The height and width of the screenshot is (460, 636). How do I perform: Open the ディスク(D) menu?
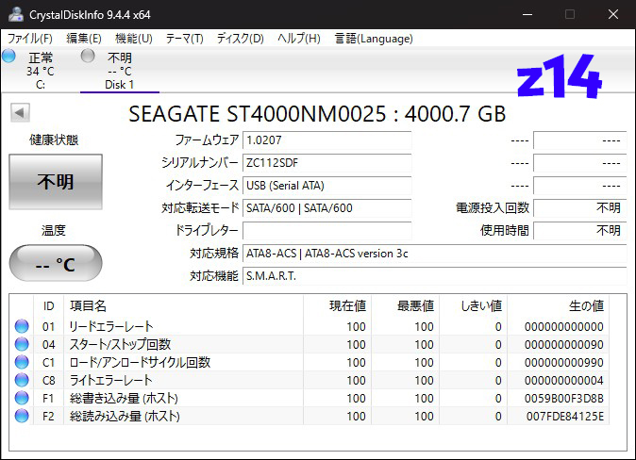point(240,39)
